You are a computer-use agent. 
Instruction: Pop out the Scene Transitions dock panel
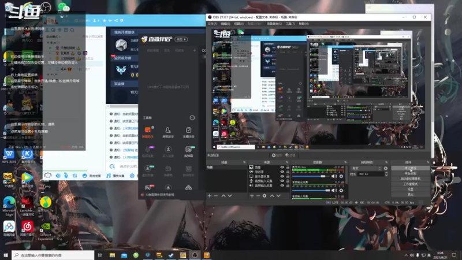point(386,162)
